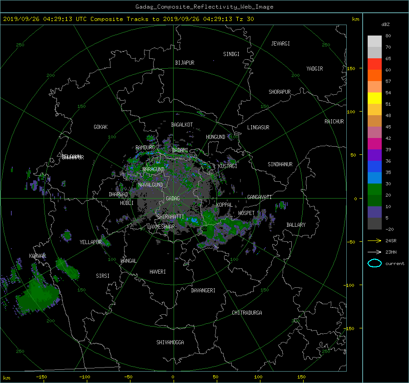This screenshot has width=409, height=383.
Task: Select the light blue 30-35 dBZ swatch
Action: 374,178
